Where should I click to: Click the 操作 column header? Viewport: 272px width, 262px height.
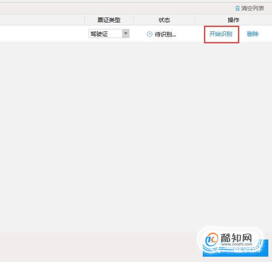[x=233, y=20]
